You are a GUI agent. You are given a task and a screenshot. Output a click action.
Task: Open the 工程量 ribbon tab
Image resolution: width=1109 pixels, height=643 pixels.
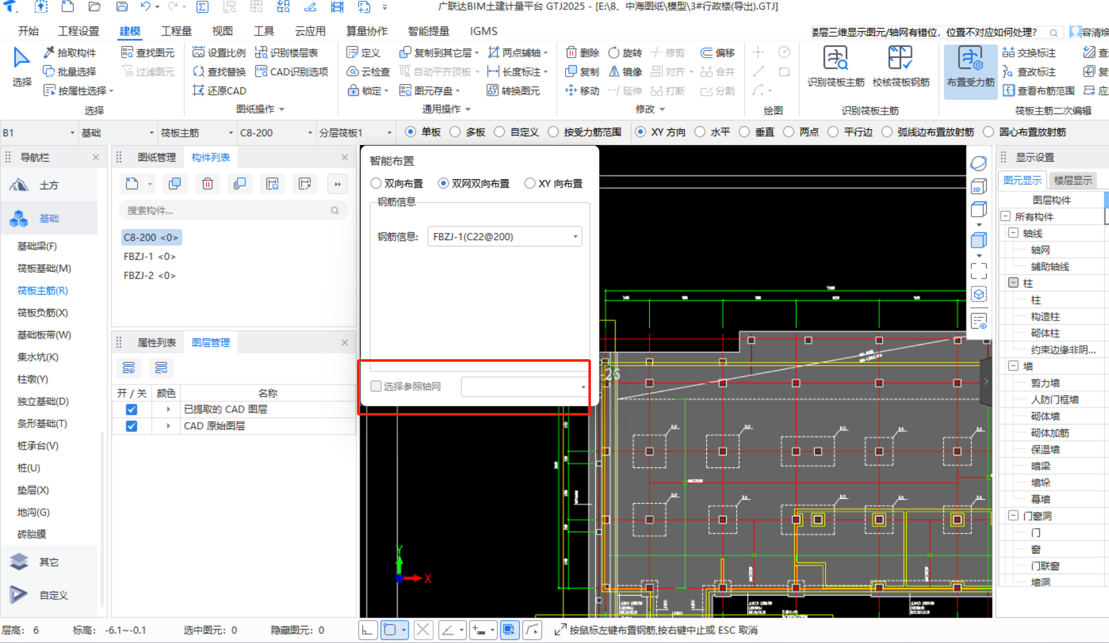176,31
